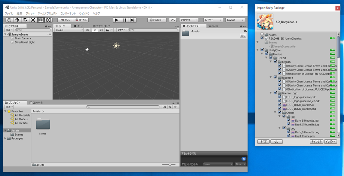Collapse the License Logo folder
Viewport: 344px width, 176px height.
[x=271, y=93]
